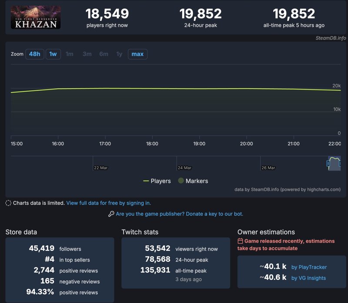Click the key icon beside the publisher link

pyautogui.click(x=111, y=214)
